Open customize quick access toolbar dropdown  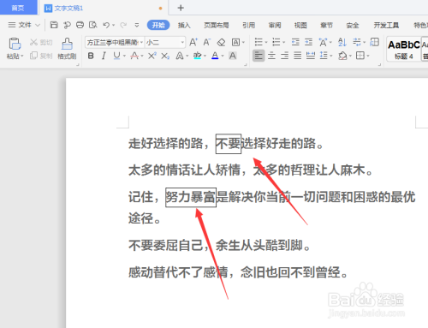point(137,25)
